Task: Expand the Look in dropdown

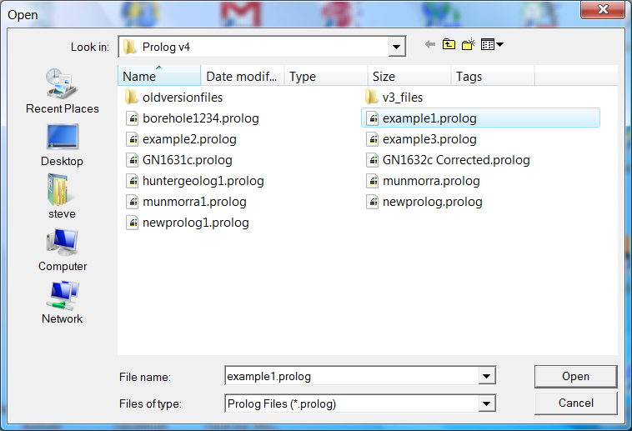Action: coord(397,47)
